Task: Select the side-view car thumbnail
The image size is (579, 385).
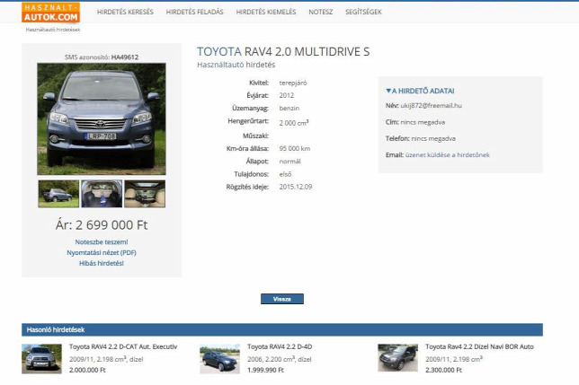Action: 58,194
